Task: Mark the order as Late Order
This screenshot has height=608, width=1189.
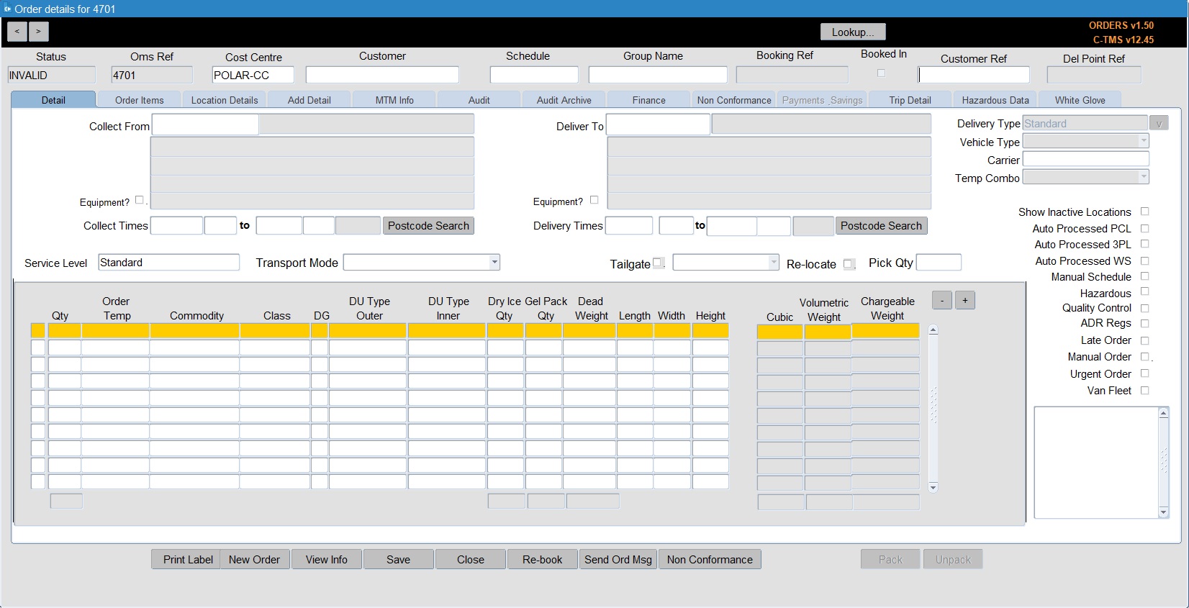Action: click(x=1144, y=340)
